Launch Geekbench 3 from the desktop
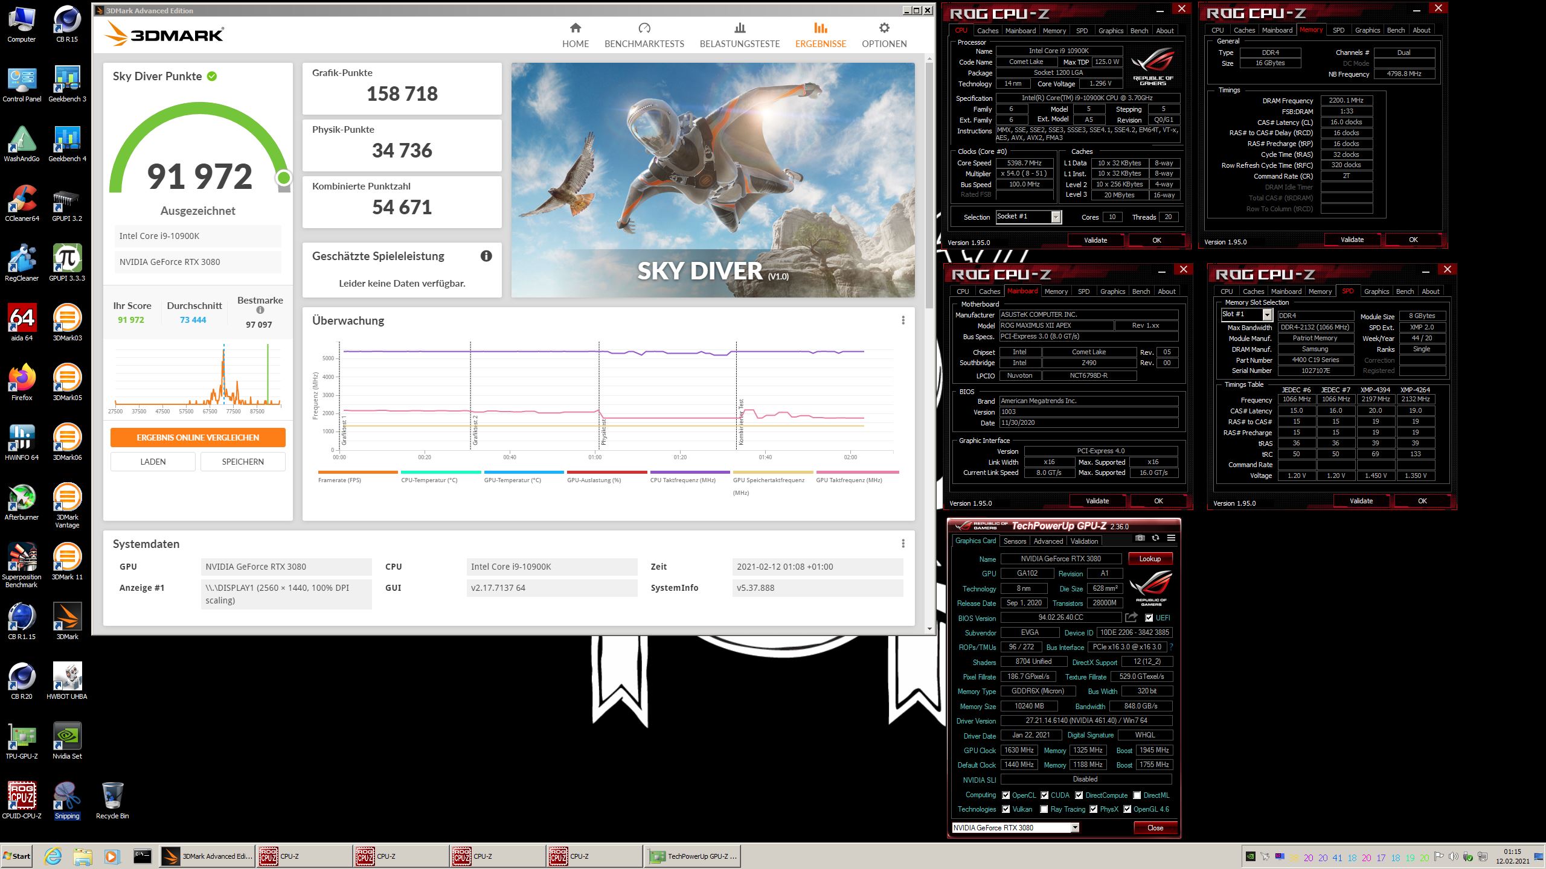 click(x=67, y=84)
